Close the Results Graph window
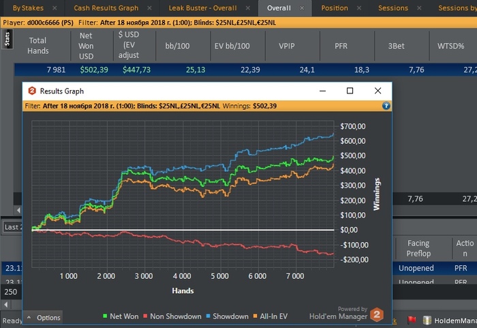 (x=378, y=91)
